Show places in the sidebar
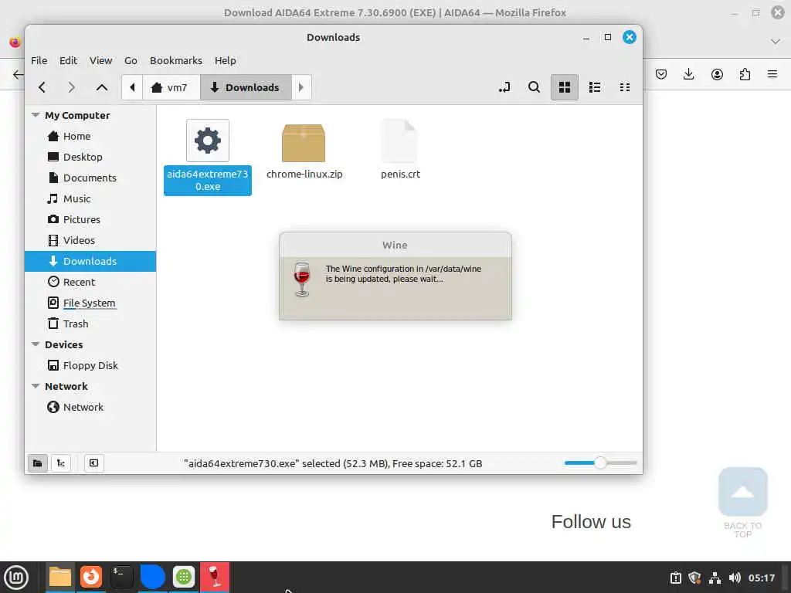The height and width of the screenshot is (593, 791). pos(37,463)
